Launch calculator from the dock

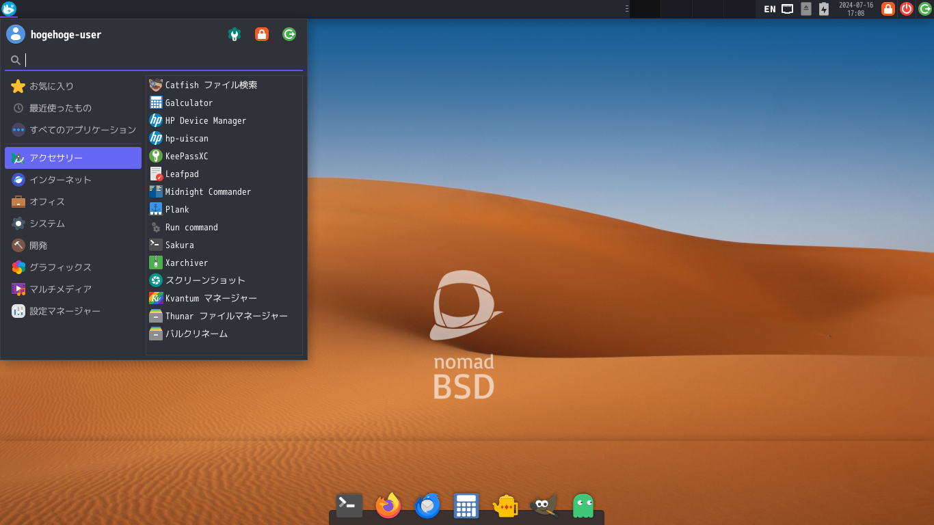pos(466,505)
